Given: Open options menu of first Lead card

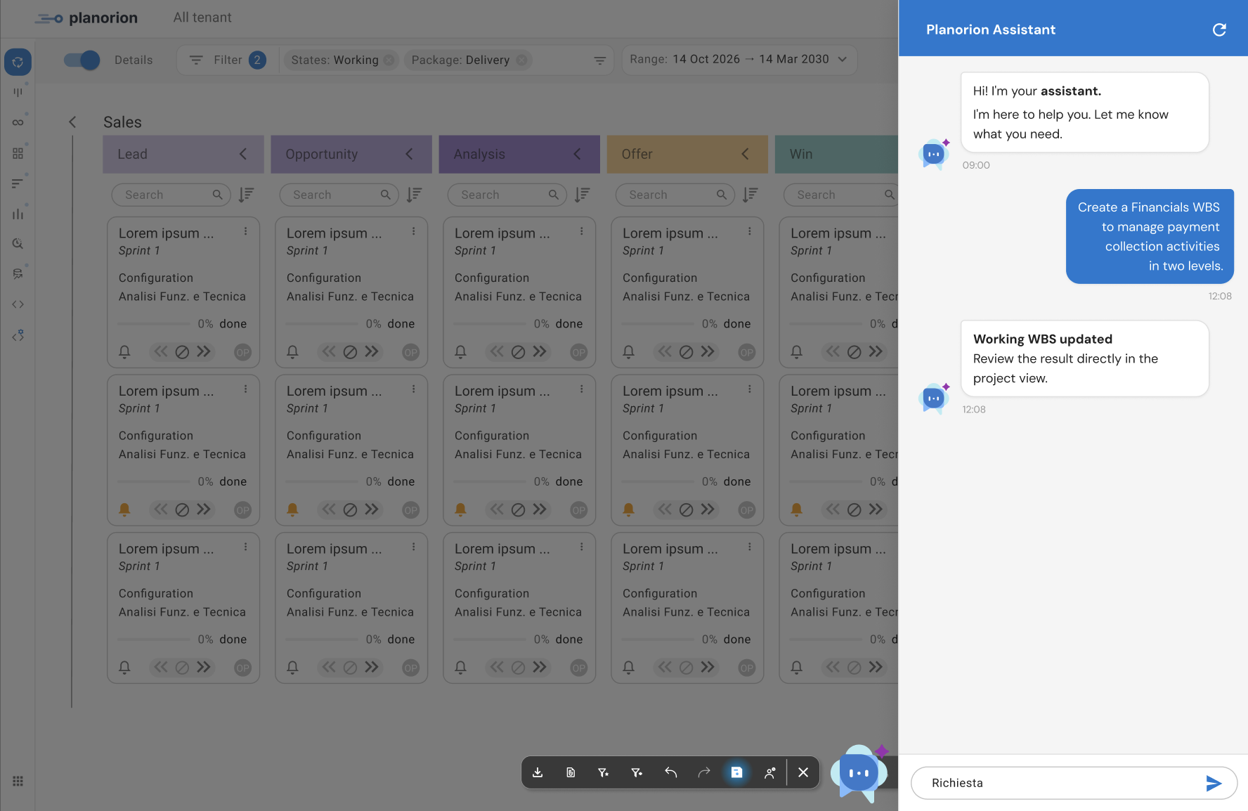Looking at the screenshot, I should pos(245,231).
